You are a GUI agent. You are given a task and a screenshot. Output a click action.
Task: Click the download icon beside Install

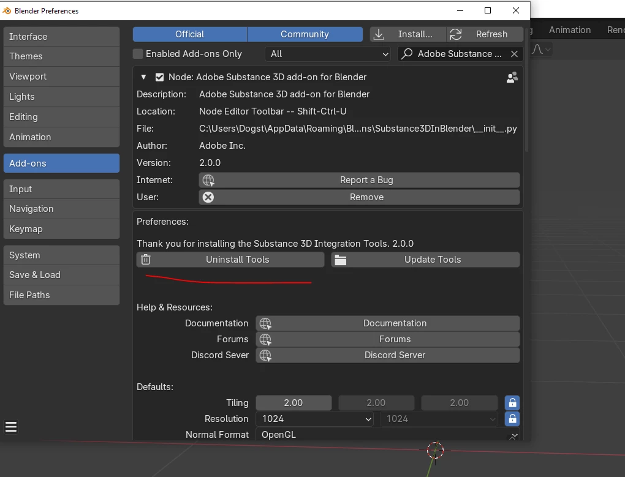pos(379,34)
